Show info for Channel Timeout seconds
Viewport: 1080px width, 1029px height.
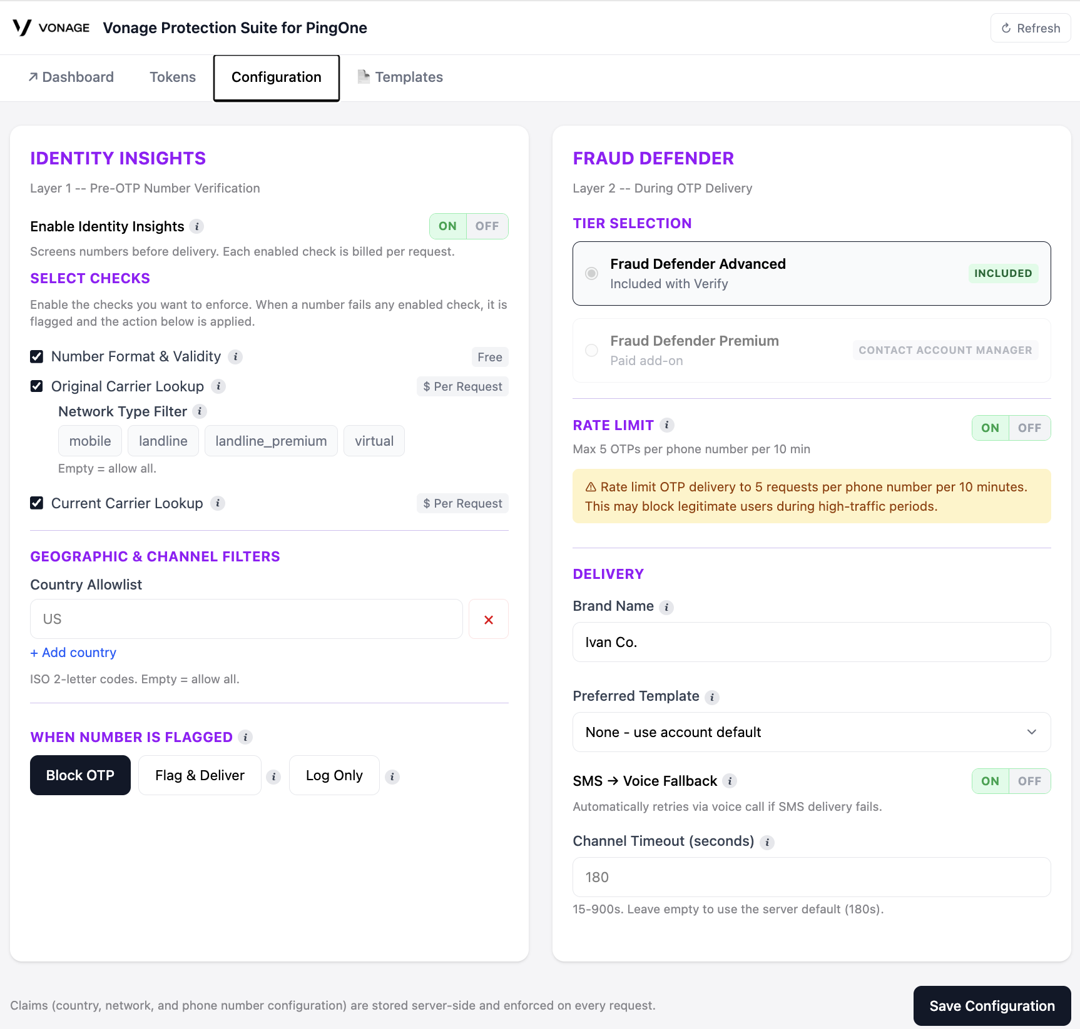[767, 842]
